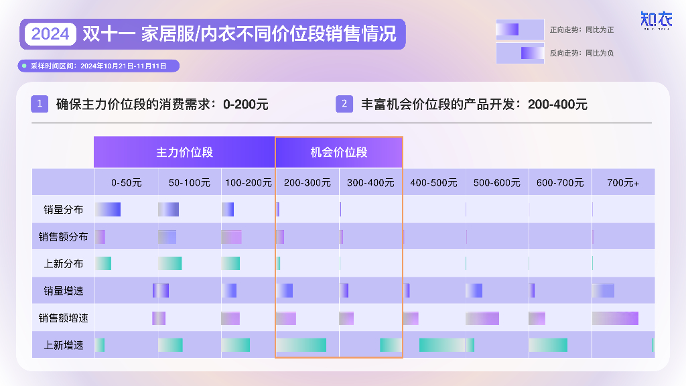Click the 上新增速 bar under 100-200元
The image size is (686, 386).
tap(236, 345)
